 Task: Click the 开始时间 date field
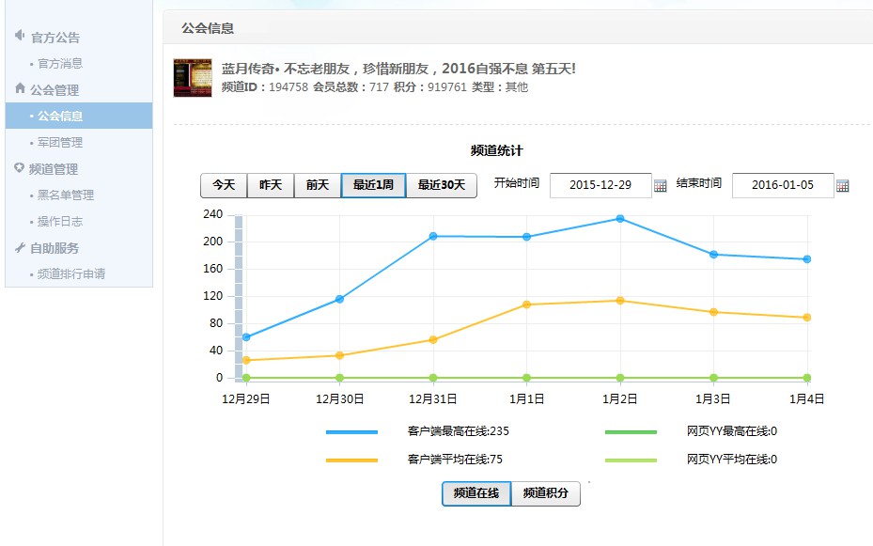pos(600,185)
